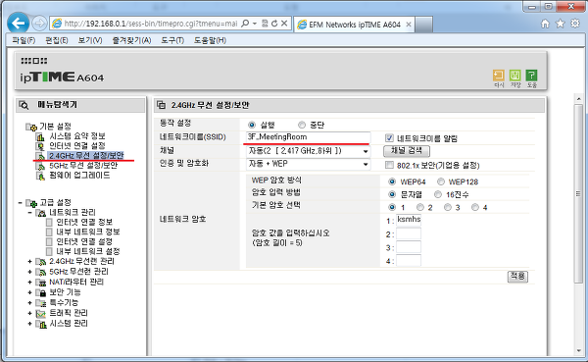The width and height of the screenshot is (588, 362).
Task: Open the 도구(T) menu
Action: (x=172, y=40)
